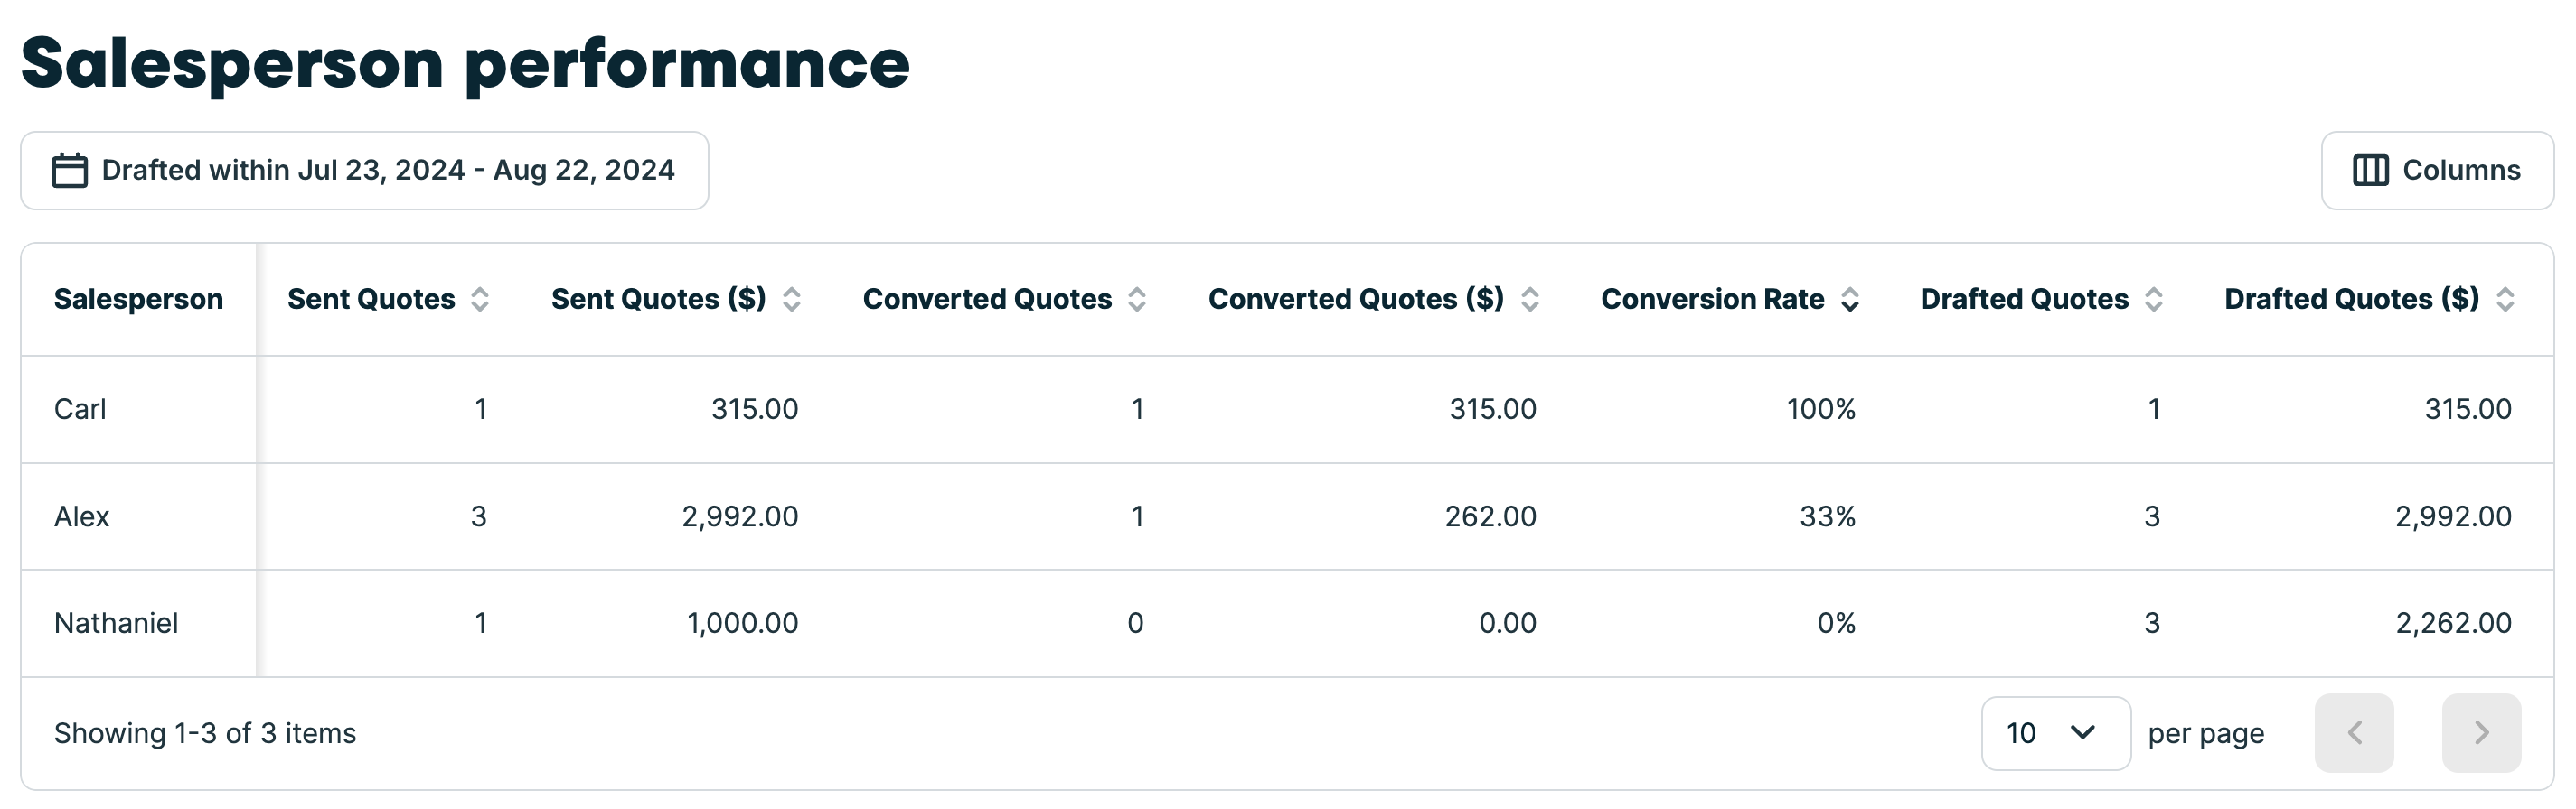Click the Salesperson column header
The height and width of the screenshot is (809, 2576).
pyautogui.click(x=138, y=300)
